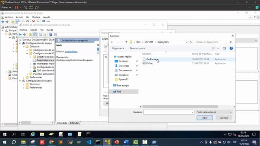Image resolution: width=260 pixels, height=146 pixels.
Task: Click send Ctrl+Alt+Del icon in VMware toolbar
Action: [25, 7]
